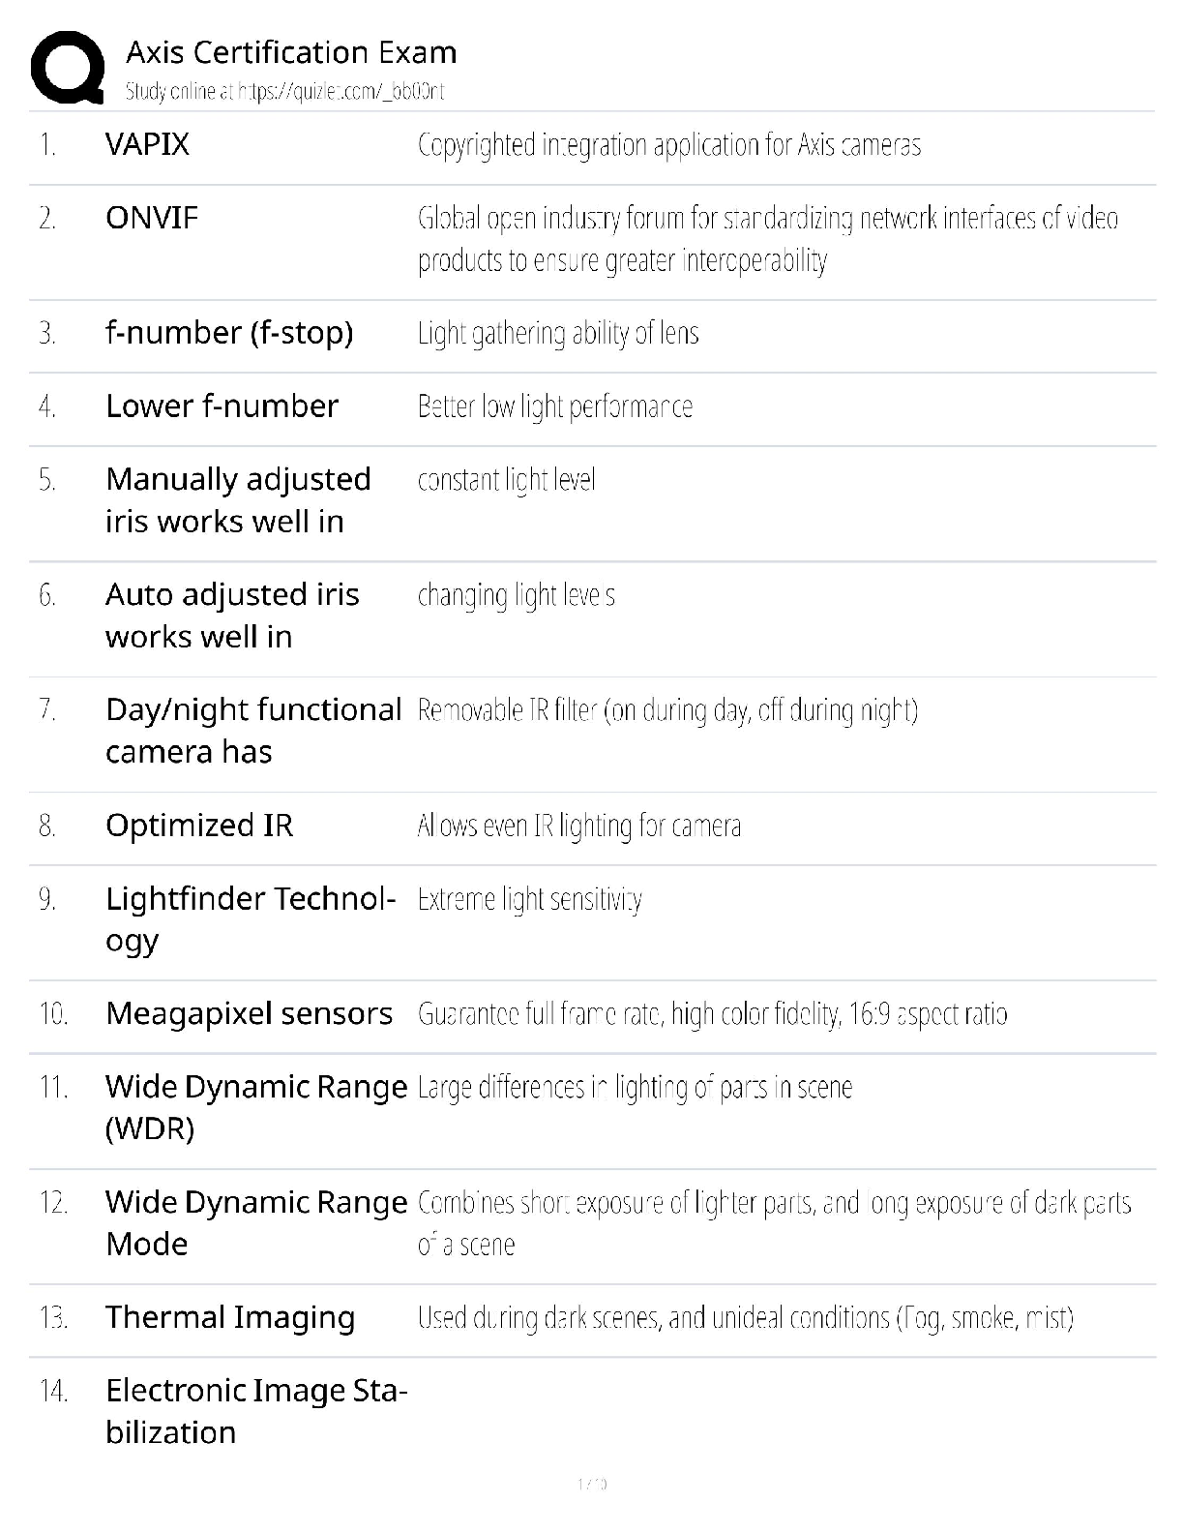1184x1533 pixels.
Task: Click the Lightfinder Technology term
Action: (x=250, y=919)
